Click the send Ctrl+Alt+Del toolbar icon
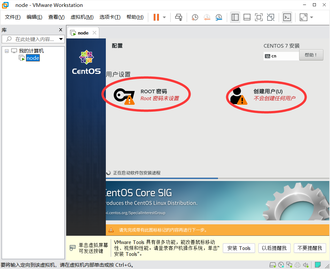Viewport: 330px width, 269px height. (x=178, y=17)
